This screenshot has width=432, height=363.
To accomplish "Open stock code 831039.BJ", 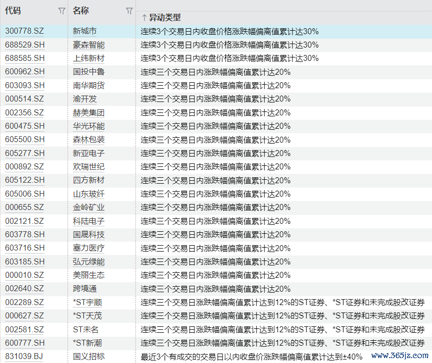I will (x=24, y=357).
